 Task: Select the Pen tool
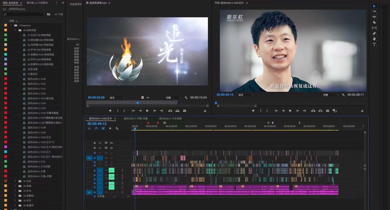[x=374, y=33]
